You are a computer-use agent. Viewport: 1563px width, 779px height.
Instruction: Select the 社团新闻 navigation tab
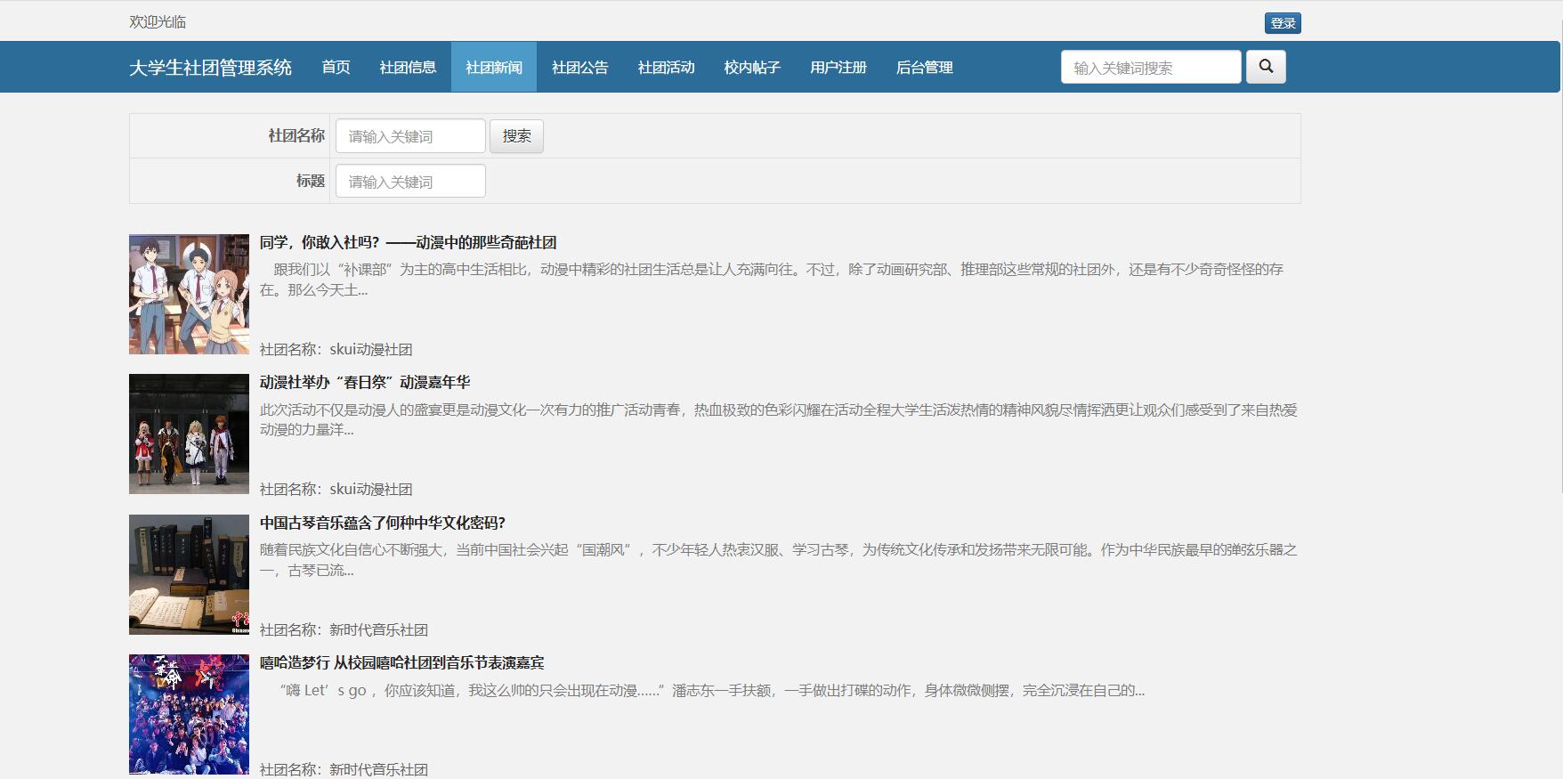[x=494, y=67]
